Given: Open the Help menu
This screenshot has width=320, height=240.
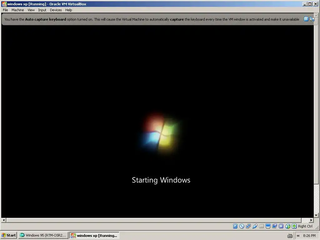Looking at the screenshot, I should (68, 10).
